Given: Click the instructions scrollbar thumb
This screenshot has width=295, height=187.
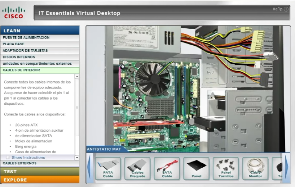Looking at the screenshot, I should [x=77, y=108].
